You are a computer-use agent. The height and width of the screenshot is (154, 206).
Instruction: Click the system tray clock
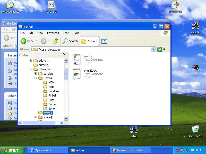pos(196,150)
